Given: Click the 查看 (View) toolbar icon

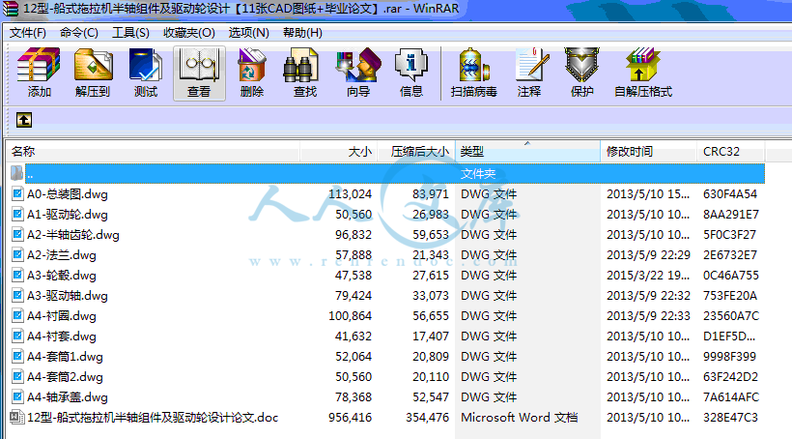Looking at the screenshot, I should tap(200, 65).
